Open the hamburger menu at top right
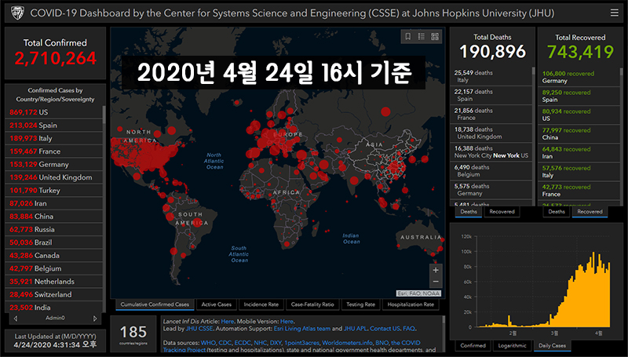Viewport: 628px width, 357px height. pyautogui.click(x=614, y=13)
